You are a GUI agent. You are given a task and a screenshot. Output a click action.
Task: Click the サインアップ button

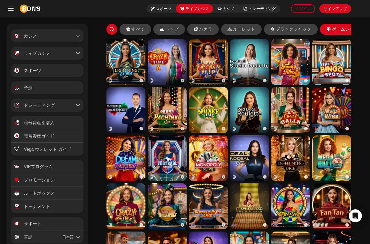(x=335, y=9)
